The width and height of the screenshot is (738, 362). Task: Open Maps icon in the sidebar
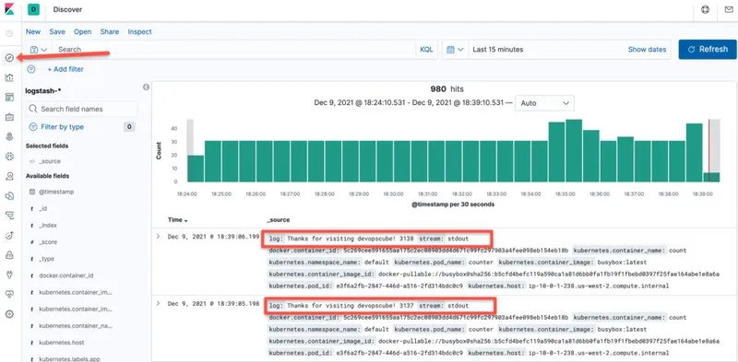point(9,137)
